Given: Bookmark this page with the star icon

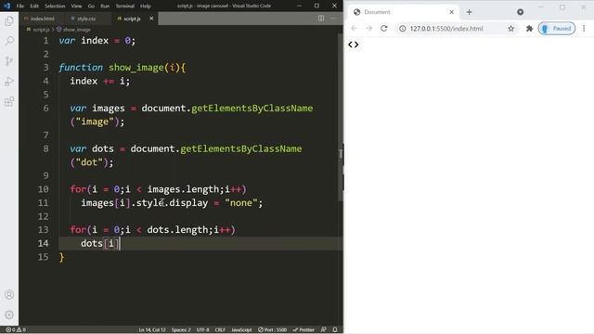Looking at the screenshot, I should [511, 29].
